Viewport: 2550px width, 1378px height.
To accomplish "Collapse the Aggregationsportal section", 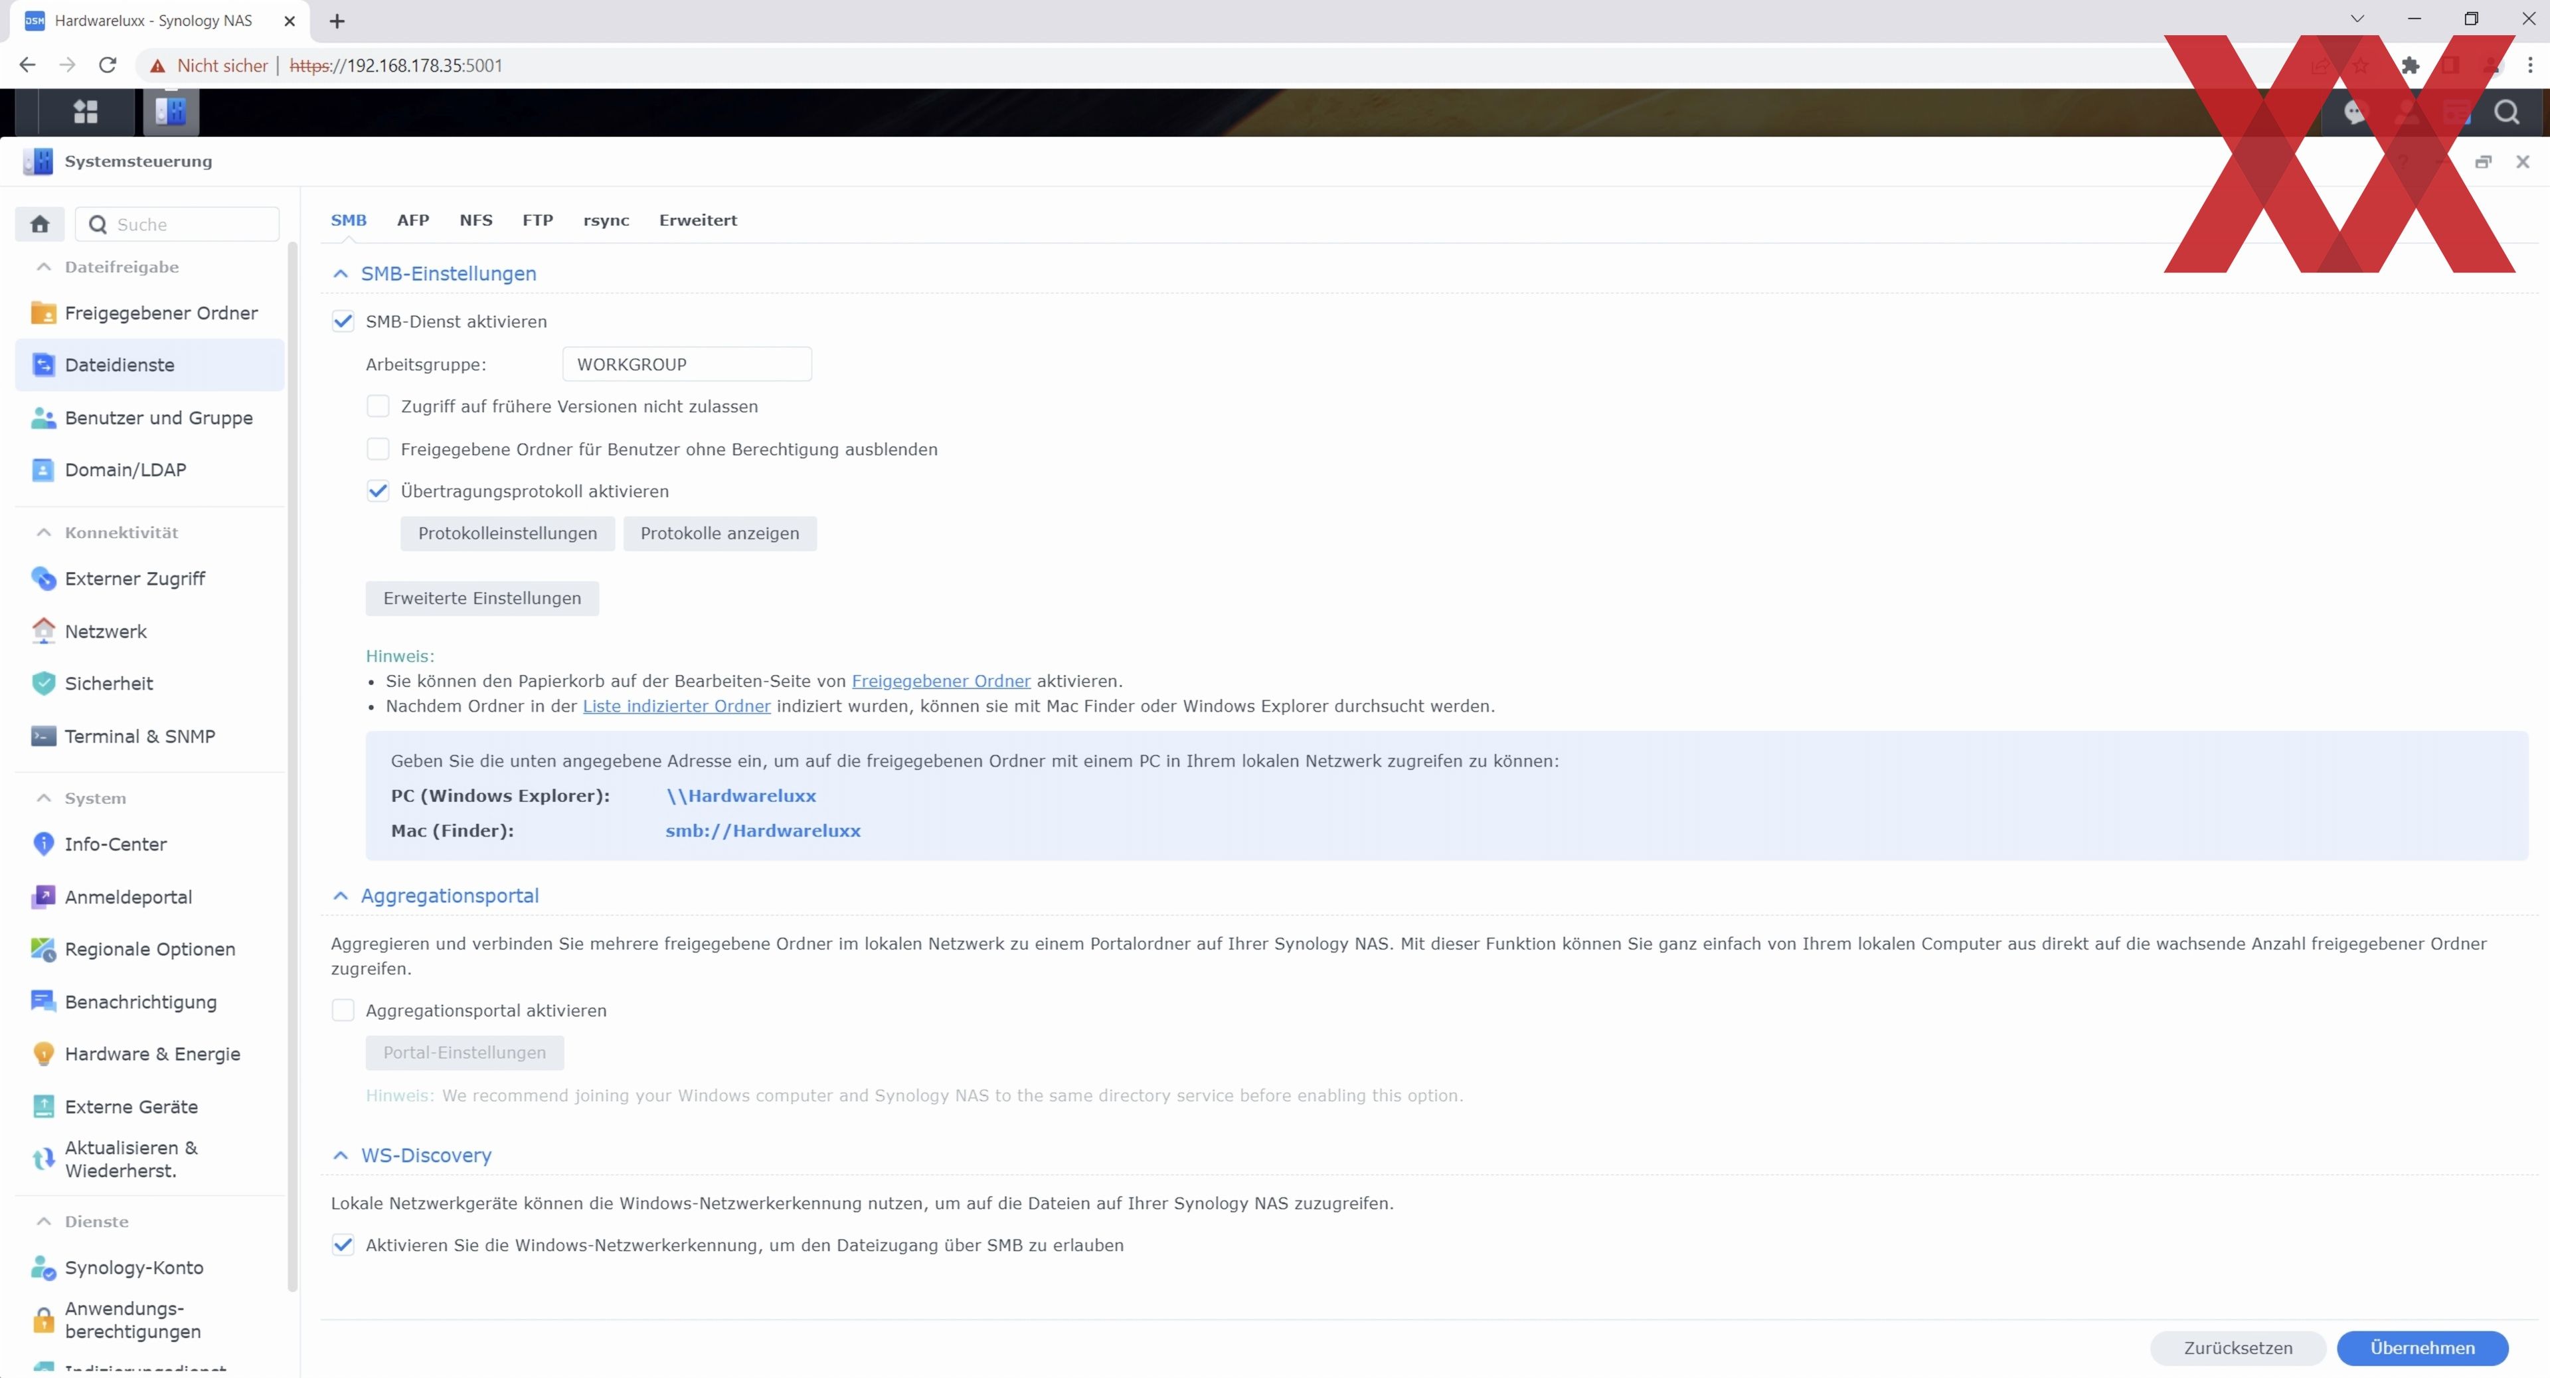I will coord(341,895).
